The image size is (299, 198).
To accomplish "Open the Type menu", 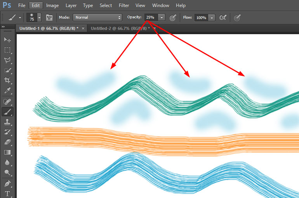I will click(88, 5).
